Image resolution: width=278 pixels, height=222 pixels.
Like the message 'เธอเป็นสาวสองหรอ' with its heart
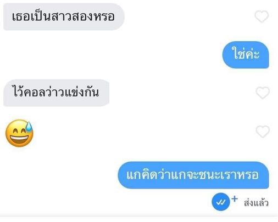[x=262, y=16]
